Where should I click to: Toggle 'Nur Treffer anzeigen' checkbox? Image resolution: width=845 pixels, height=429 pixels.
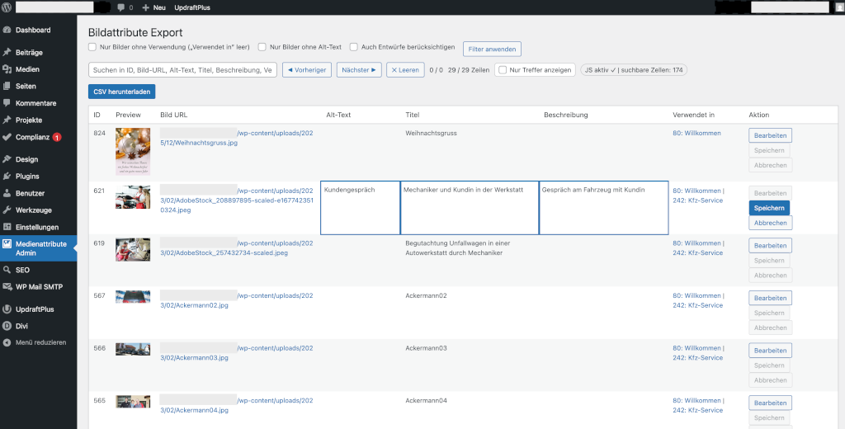pos(502,70)
